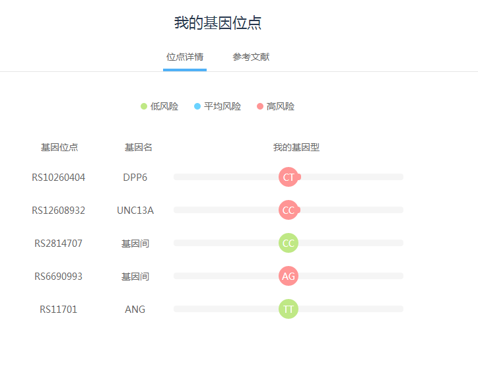Click the 我的基因位点 page title

pyautogui.click(x=218, y=23)
